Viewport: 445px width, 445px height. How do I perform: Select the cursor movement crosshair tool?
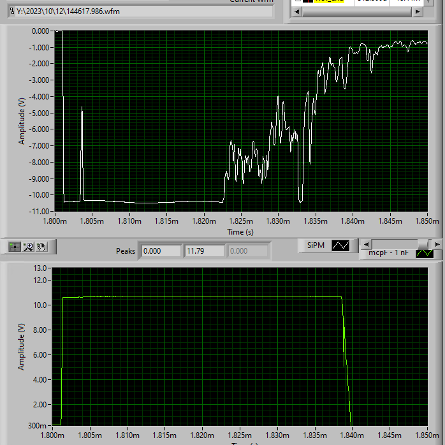tap(15, 247)
